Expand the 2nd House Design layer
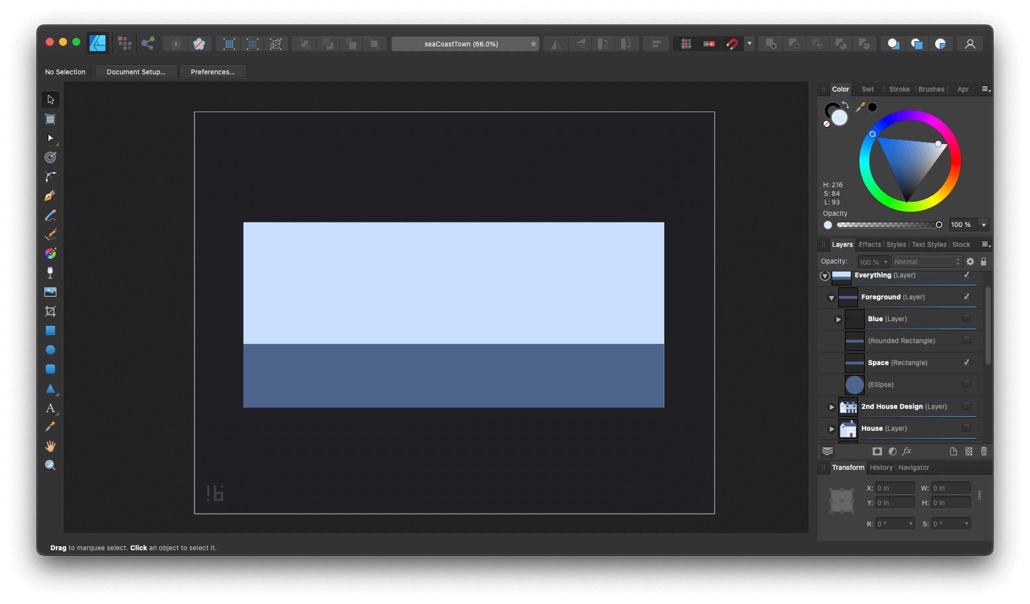 pyautogui.click(x=832, y=407)
